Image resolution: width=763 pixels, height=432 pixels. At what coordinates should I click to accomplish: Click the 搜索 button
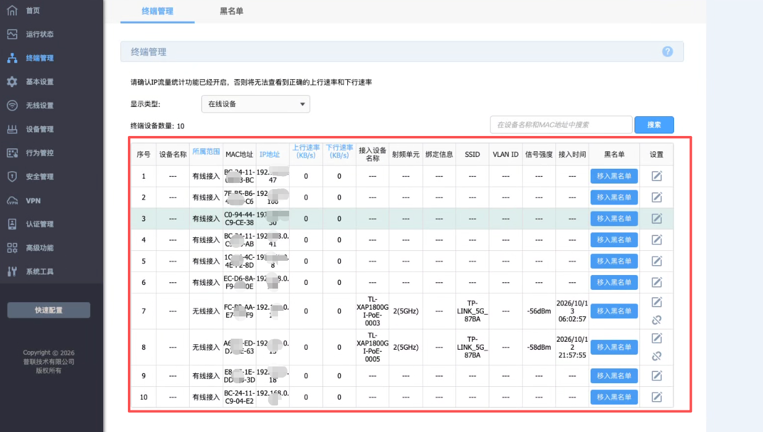[654, 125]
